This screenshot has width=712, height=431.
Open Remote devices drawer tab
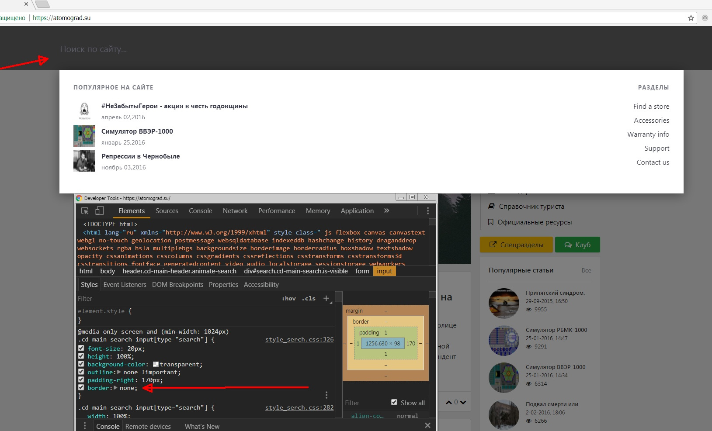coord(148,426)
